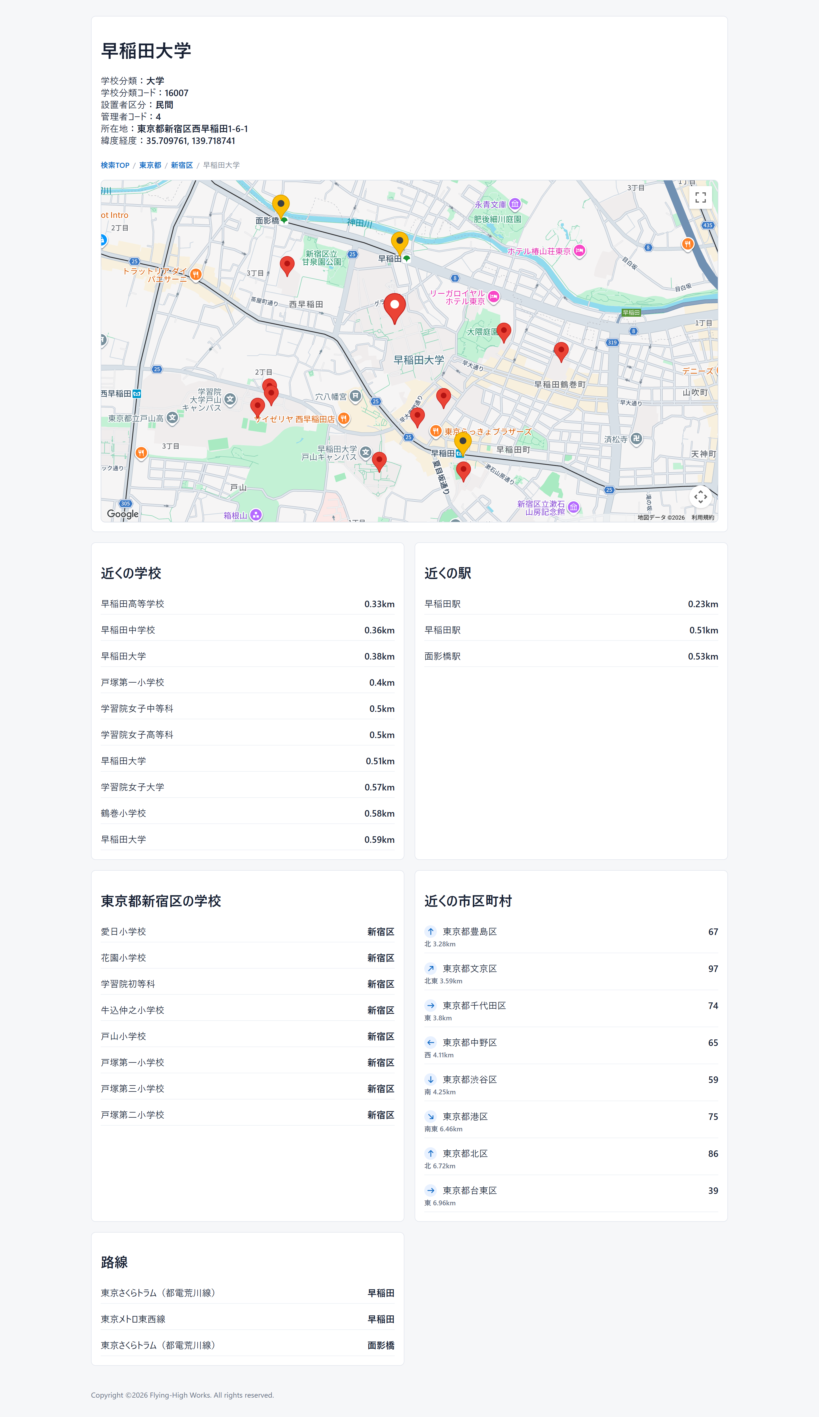Click the 早稲田大学 map label
The width and height of the screenshot is (819, 1417).
pyautogui.click(x=419, y=360)
